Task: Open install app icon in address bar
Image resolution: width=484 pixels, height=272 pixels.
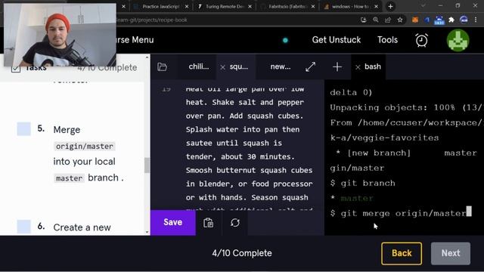Action: (x=364, y=20)
